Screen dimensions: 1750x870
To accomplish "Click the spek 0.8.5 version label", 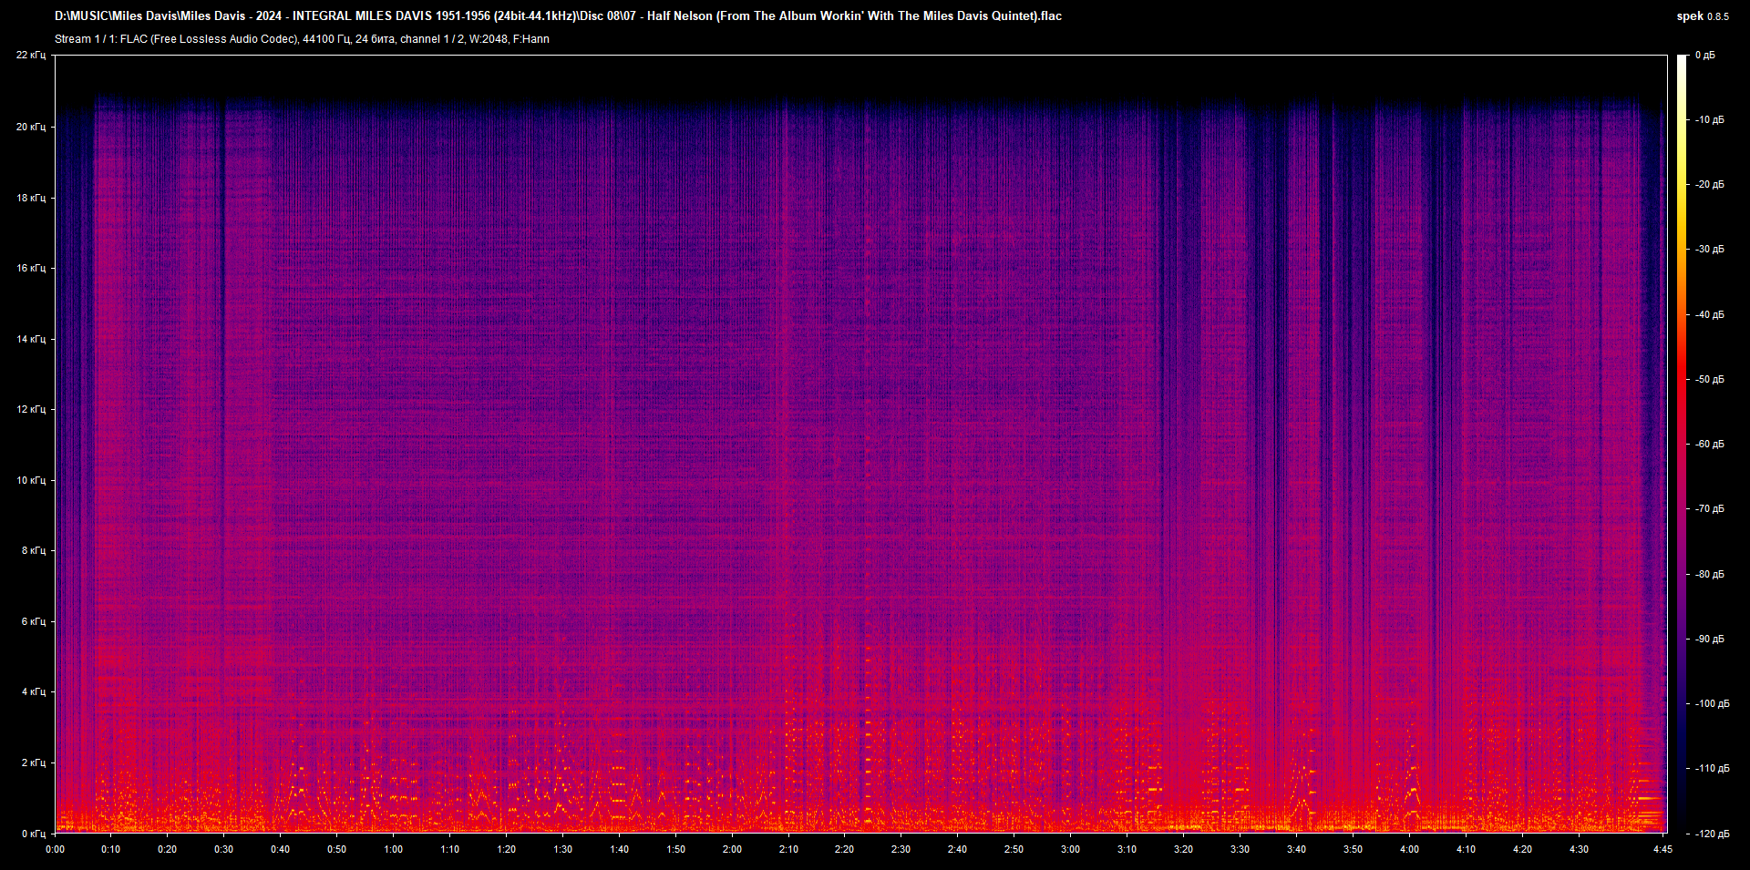I will [1703, 16].
